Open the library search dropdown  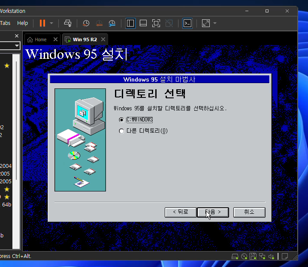(17, 46)
